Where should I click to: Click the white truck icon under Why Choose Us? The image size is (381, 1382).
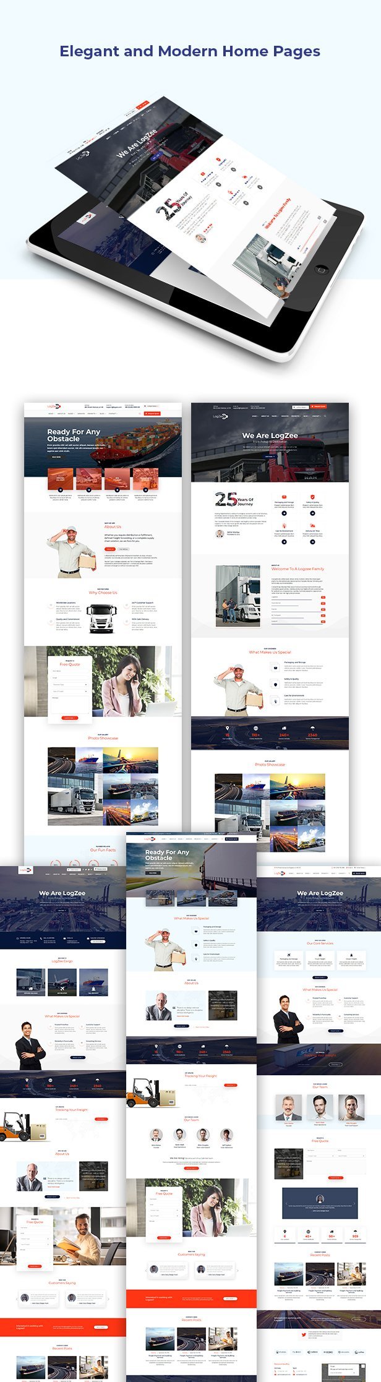102,619
